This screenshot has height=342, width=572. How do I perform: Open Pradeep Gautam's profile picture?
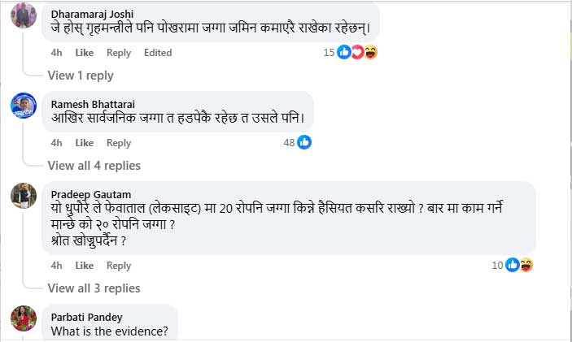pyautogui.click(x=24, y=196)
